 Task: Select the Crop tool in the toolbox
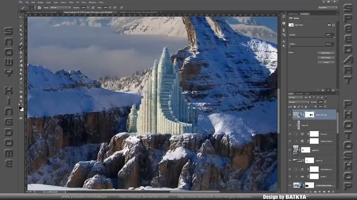click(21, 34)
